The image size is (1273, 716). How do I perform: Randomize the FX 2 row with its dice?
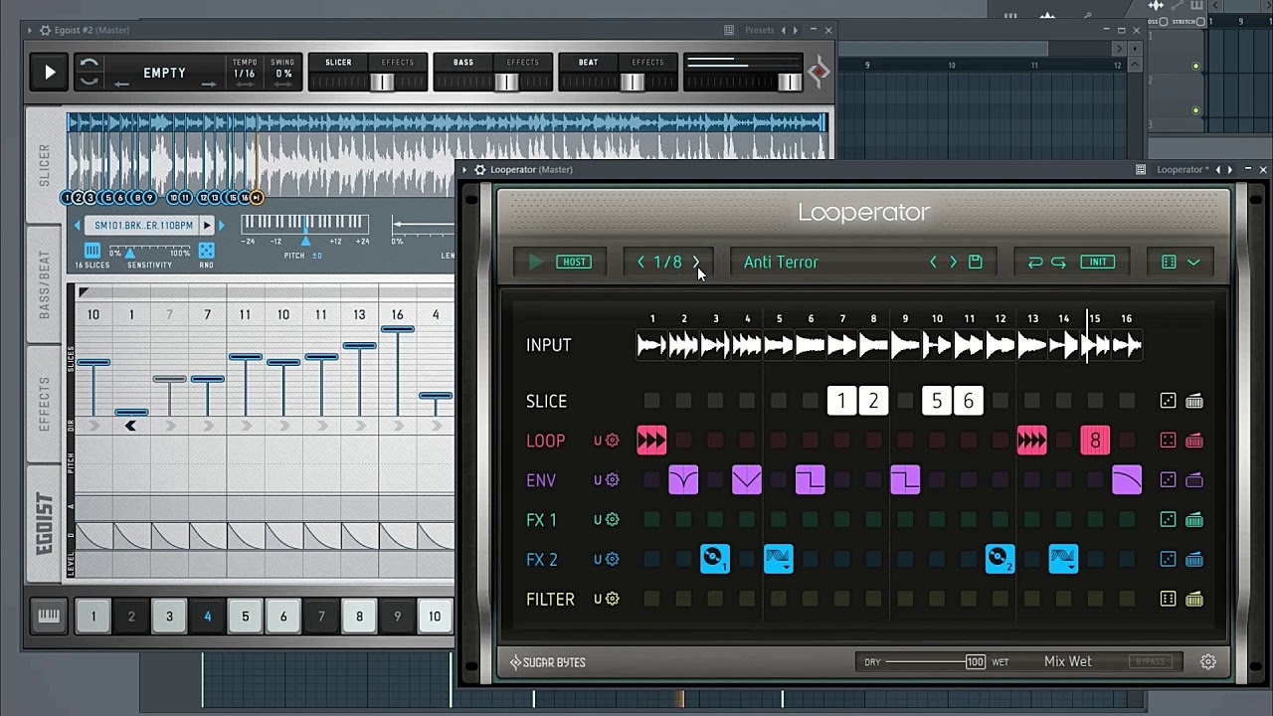[1168, 560]
